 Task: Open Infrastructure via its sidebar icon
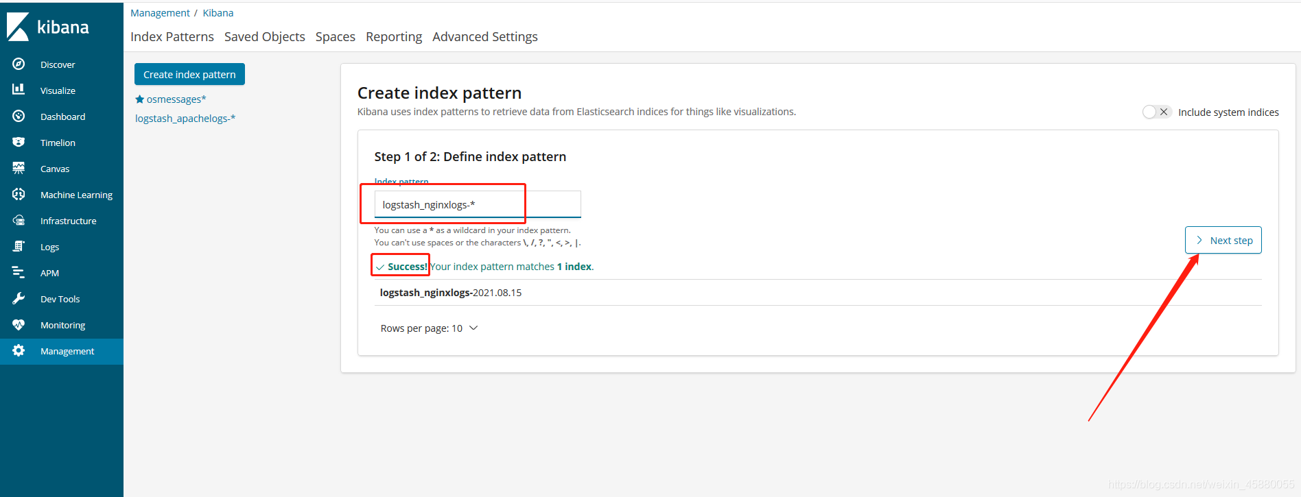(x=19, y=220)
